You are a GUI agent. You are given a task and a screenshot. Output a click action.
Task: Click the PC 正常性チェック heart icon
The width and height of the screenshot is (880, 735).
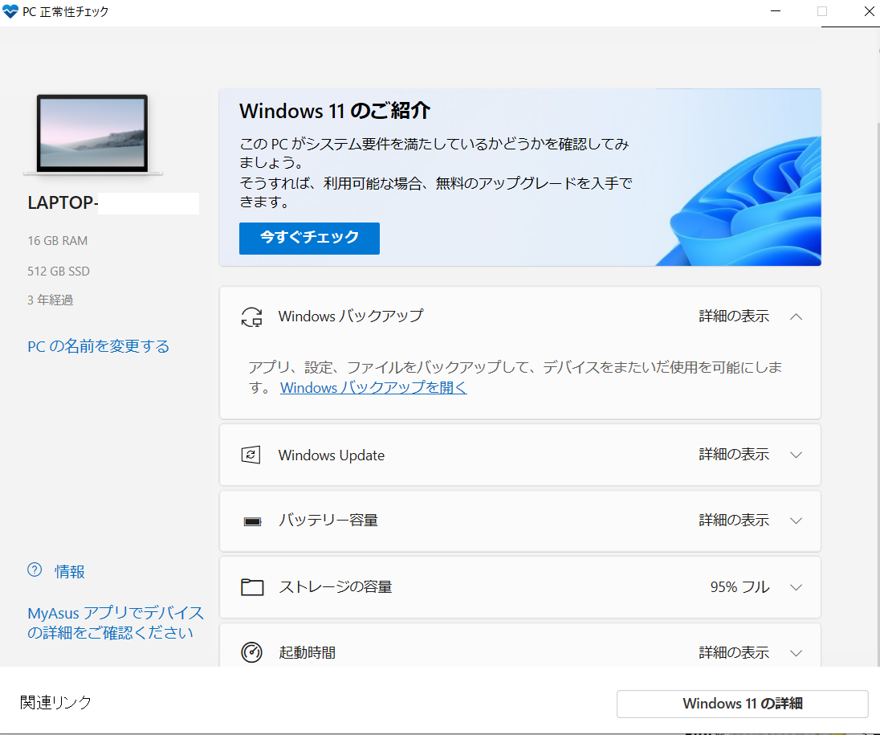(x=10, y=12)
